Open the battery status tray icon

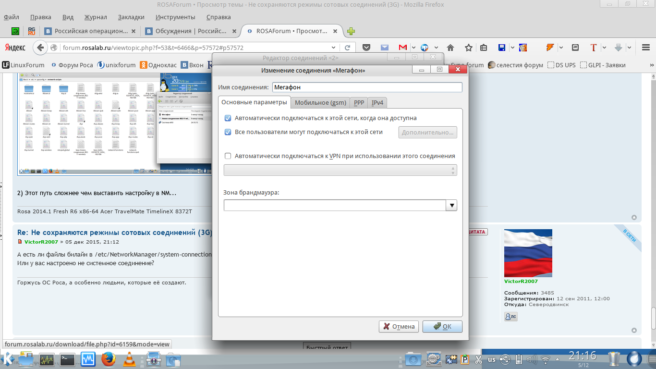point(518,359)
